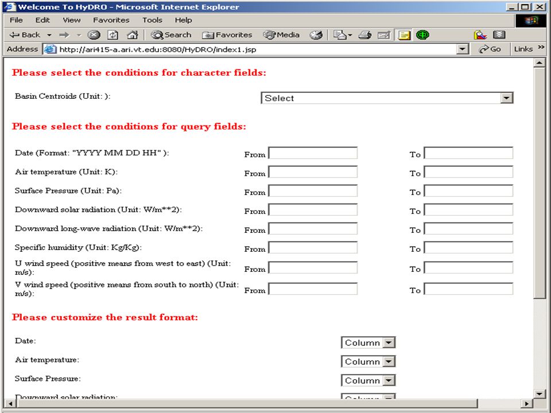The width and height of the screenshot is (551, 413).
Task: Click the Go button
Action: click(x=490, y=49)
